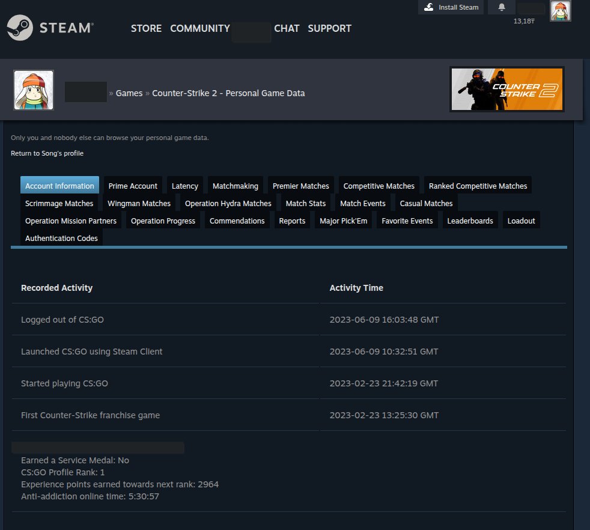Screen dimensions: 590x530
Task: Select the Matchmaking tab
Action: point(235,186)
